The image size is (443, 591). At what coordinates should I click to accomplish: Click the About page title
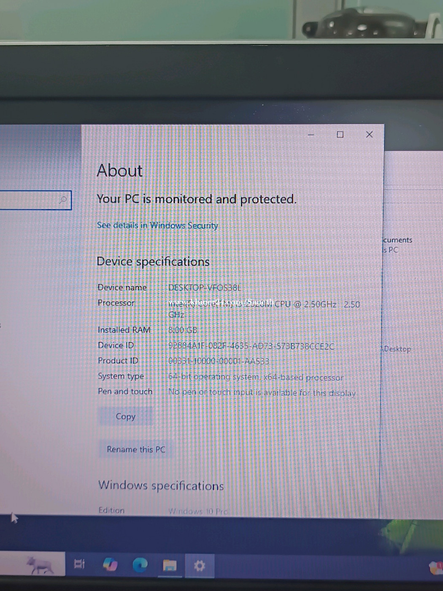click(120, 171)
